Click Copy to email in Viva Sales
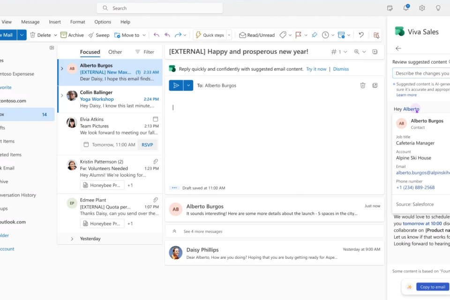 (432, 286)
